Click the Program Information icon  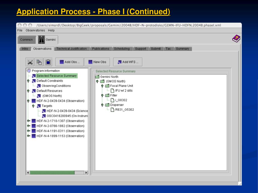pyautogui.click(x=29, y=71)
